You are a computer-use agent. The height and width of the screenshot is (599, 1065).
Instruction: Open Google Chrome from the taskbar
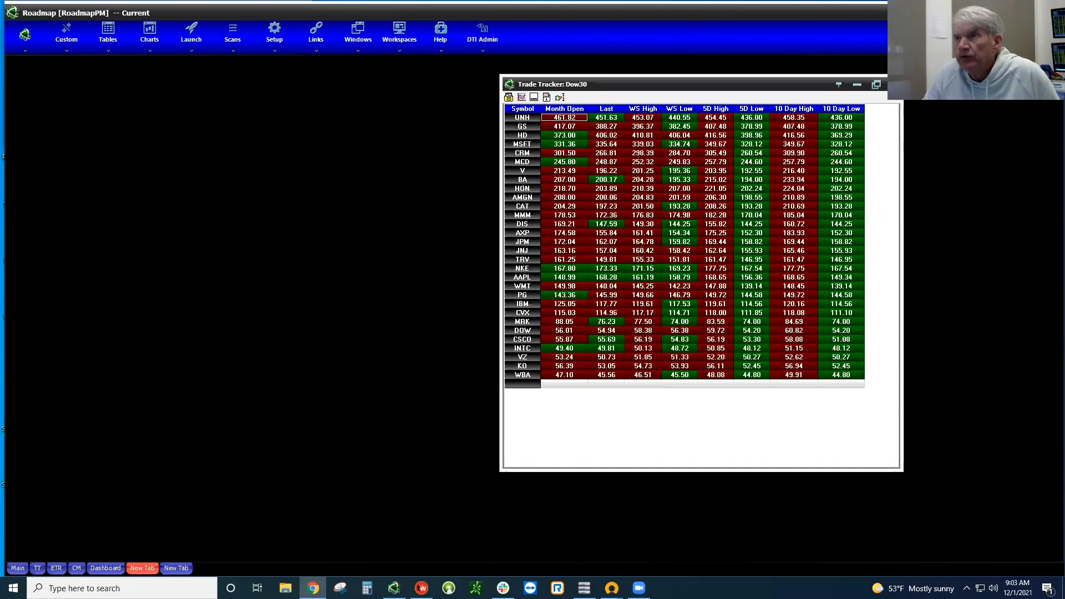tap(313, 588)
